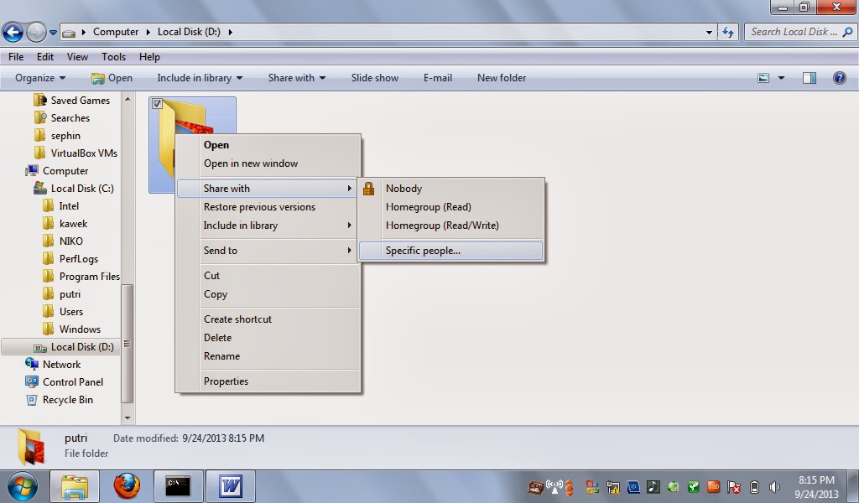
Task: Click Computer in the address breadcrumb
Action: pos(116,32)
